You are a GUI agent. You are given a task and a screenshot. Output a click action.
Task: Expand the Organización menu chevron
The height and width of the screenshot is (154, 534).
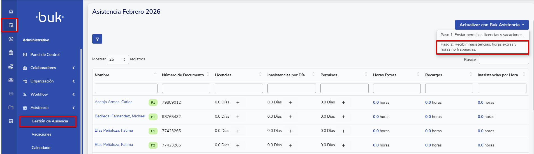pyautogui.click(x=73, y=81)
